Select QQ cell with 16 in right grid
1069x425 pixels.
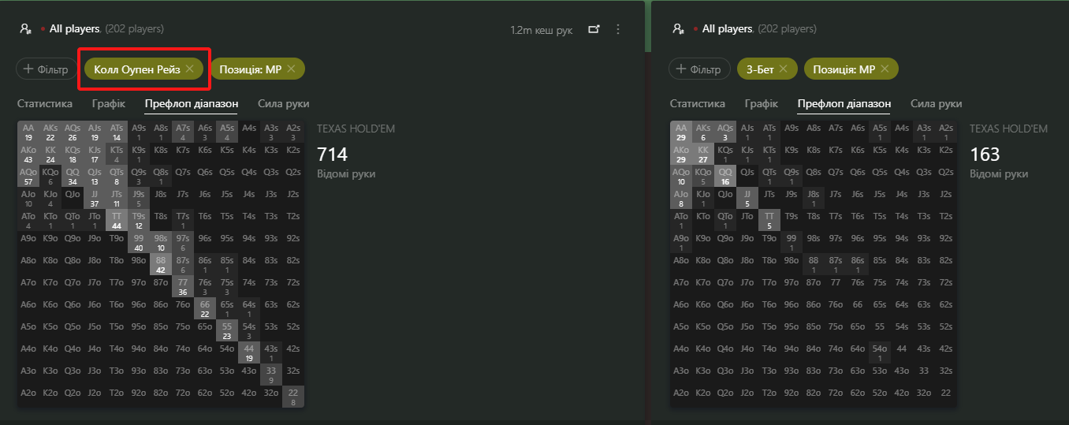pos(725,176)
